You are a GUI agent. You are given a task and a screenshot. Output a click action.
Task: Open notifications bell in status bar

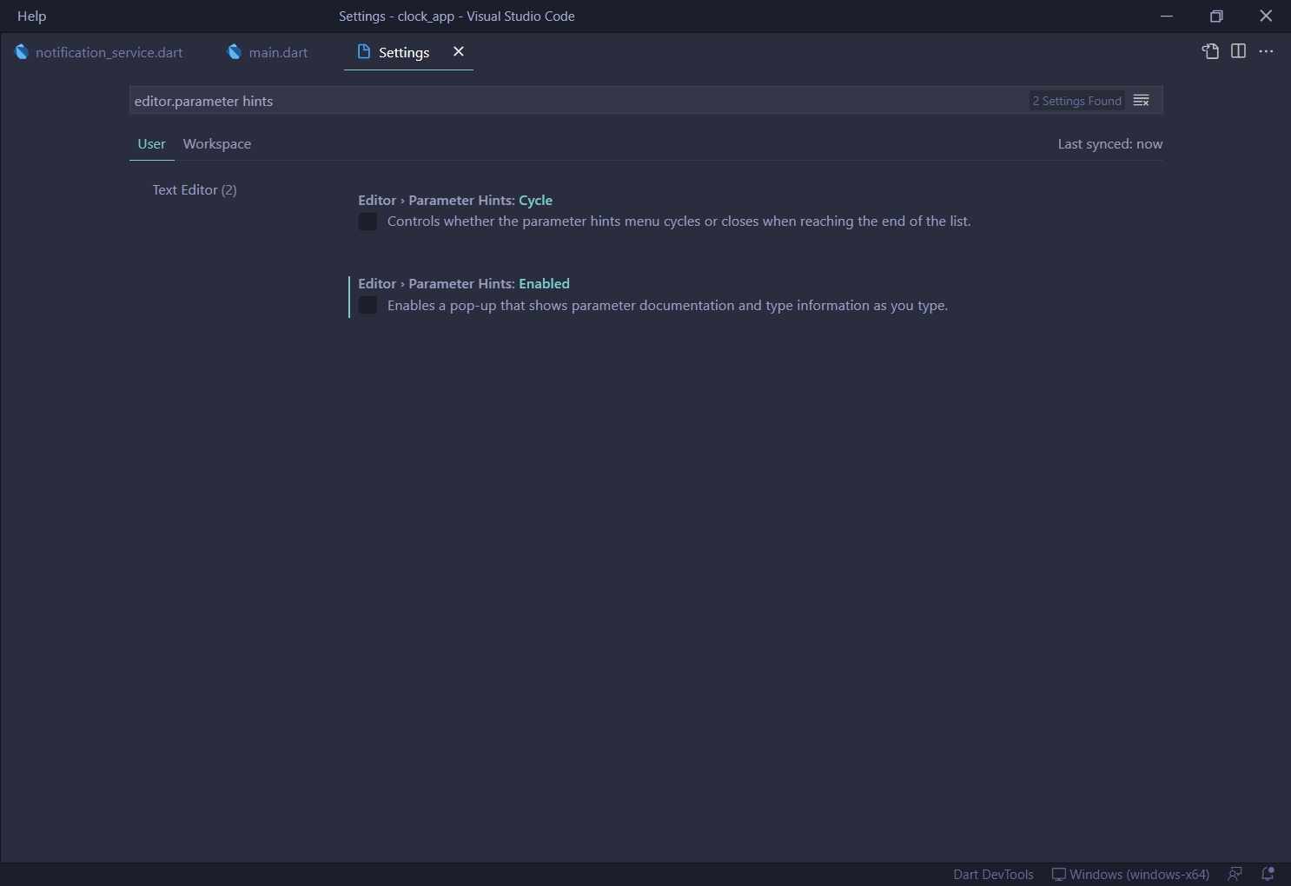click(x=1268, y=875)
